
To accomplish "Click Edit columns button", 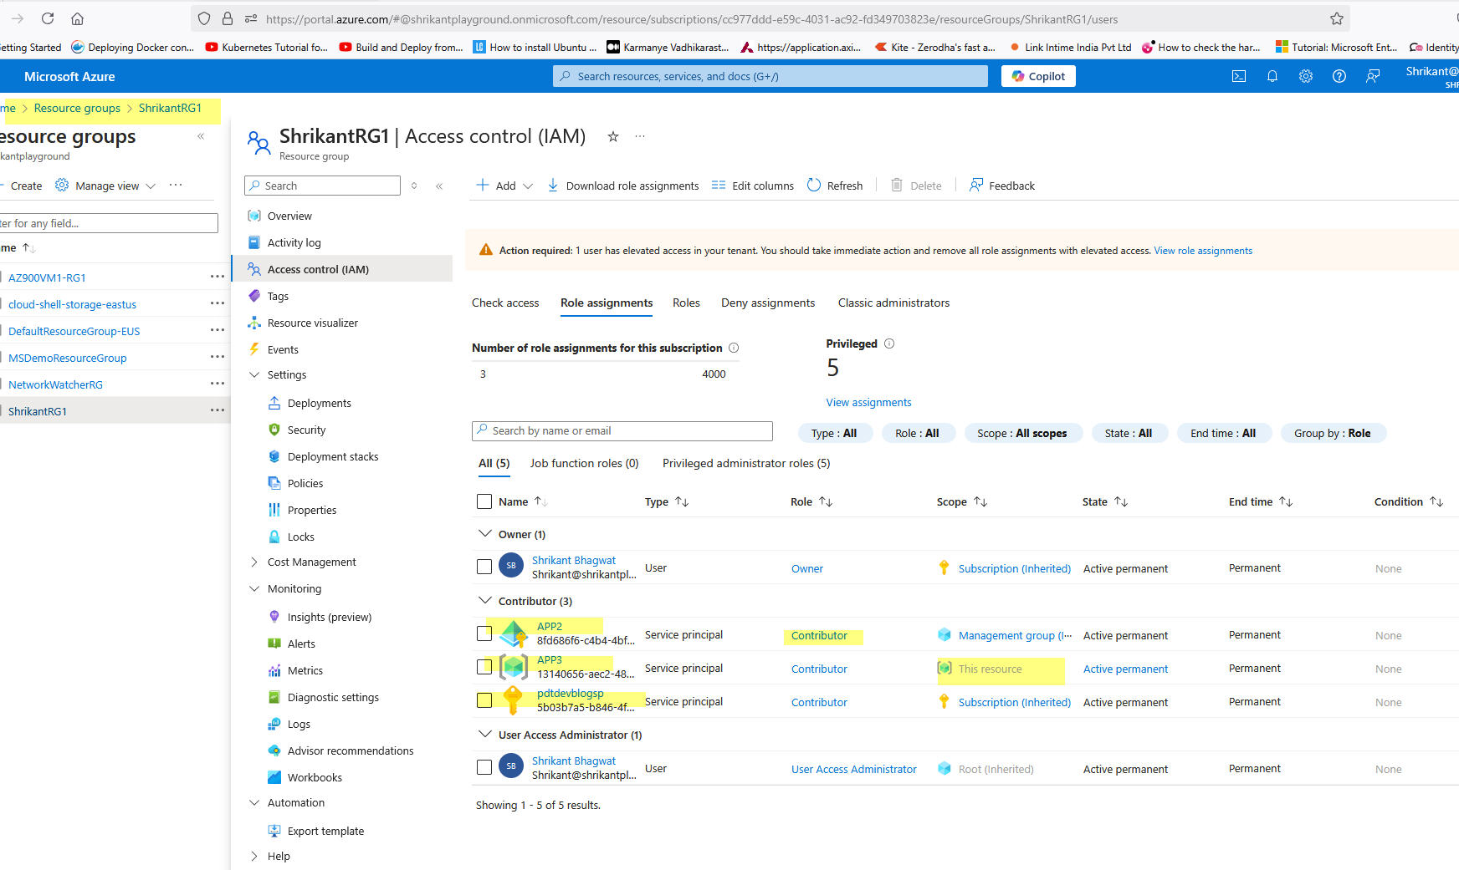I will tap(753, 186).
